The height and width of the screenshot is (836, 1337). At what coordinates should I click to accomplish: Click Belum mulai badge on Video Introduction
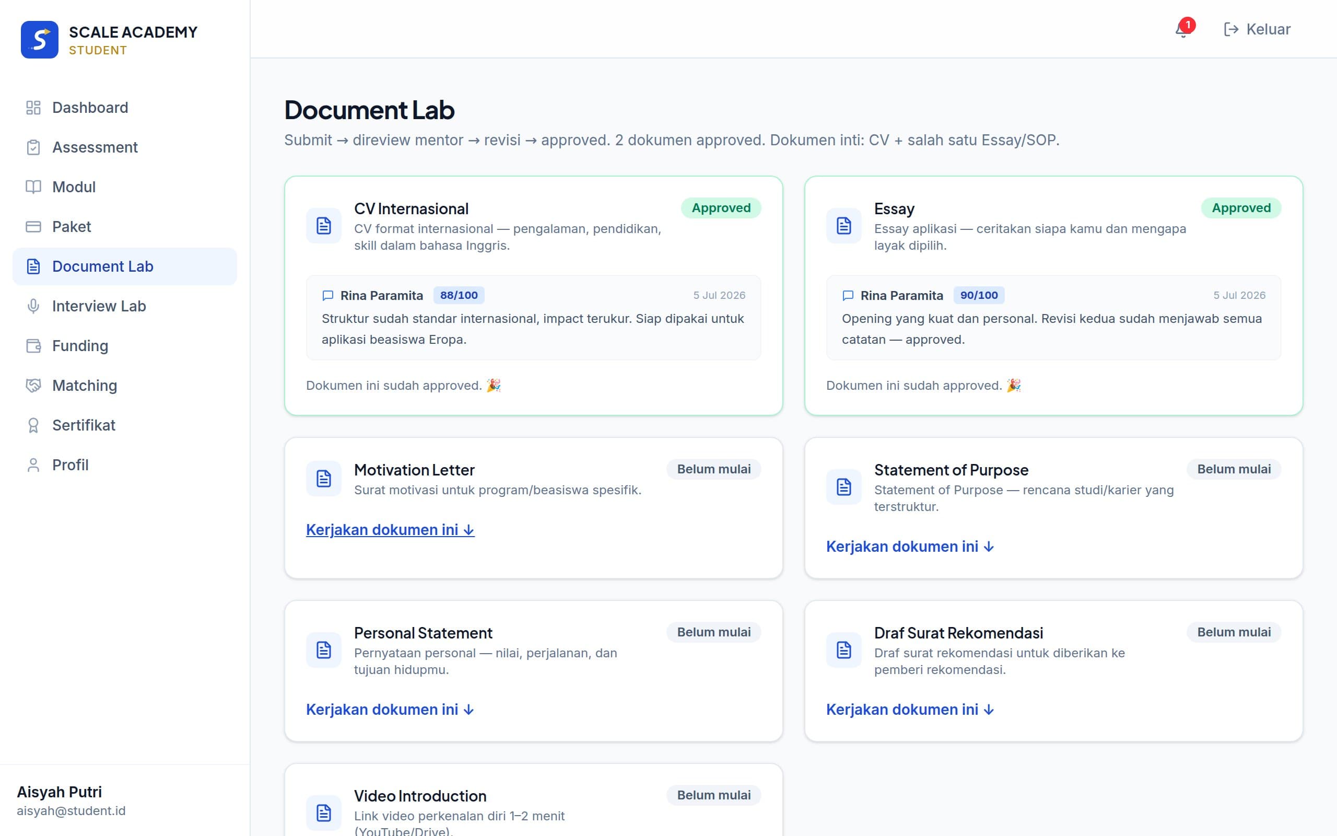click(x=714, y=795)
